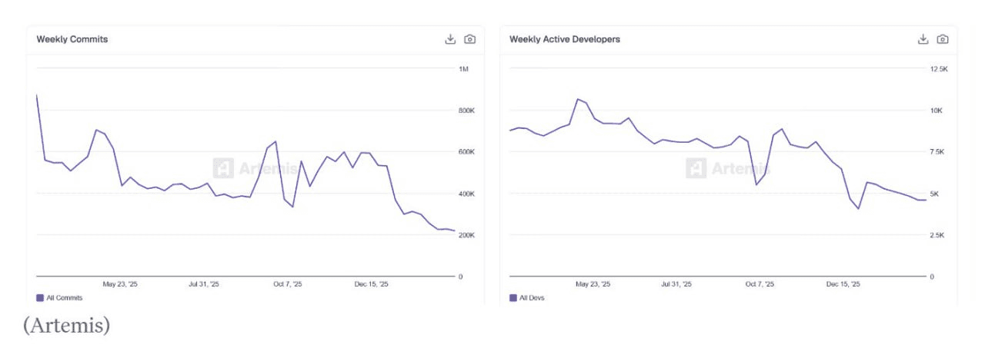Download the Weekly Commits chart data

(x=450, y=39)
